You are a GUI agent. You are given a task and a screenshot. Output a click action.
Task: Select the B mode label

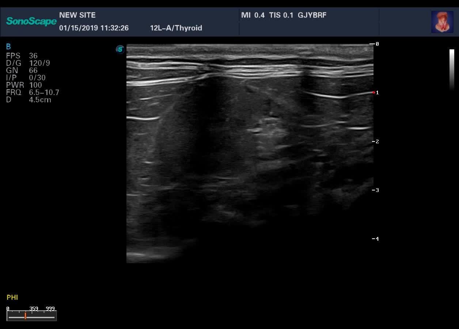coord(8,46)
